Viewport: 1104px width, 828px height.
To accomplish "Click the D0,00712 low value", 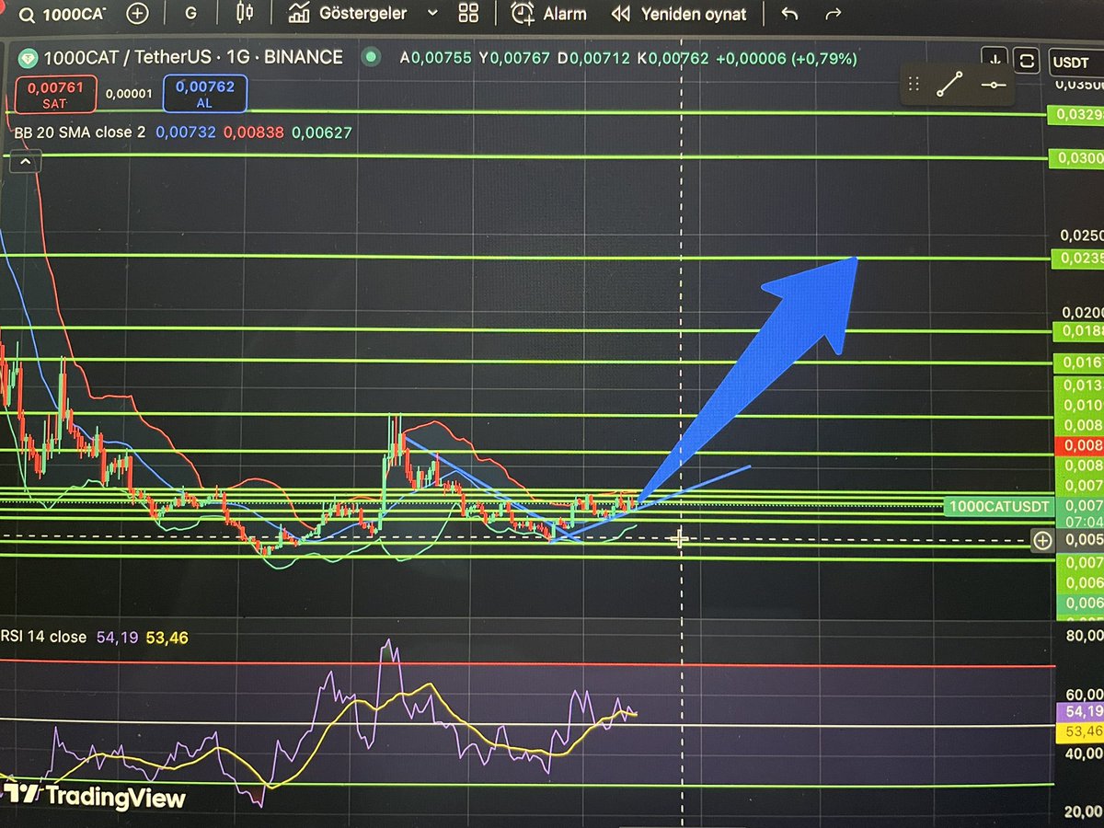I will (x=592, y=58).
